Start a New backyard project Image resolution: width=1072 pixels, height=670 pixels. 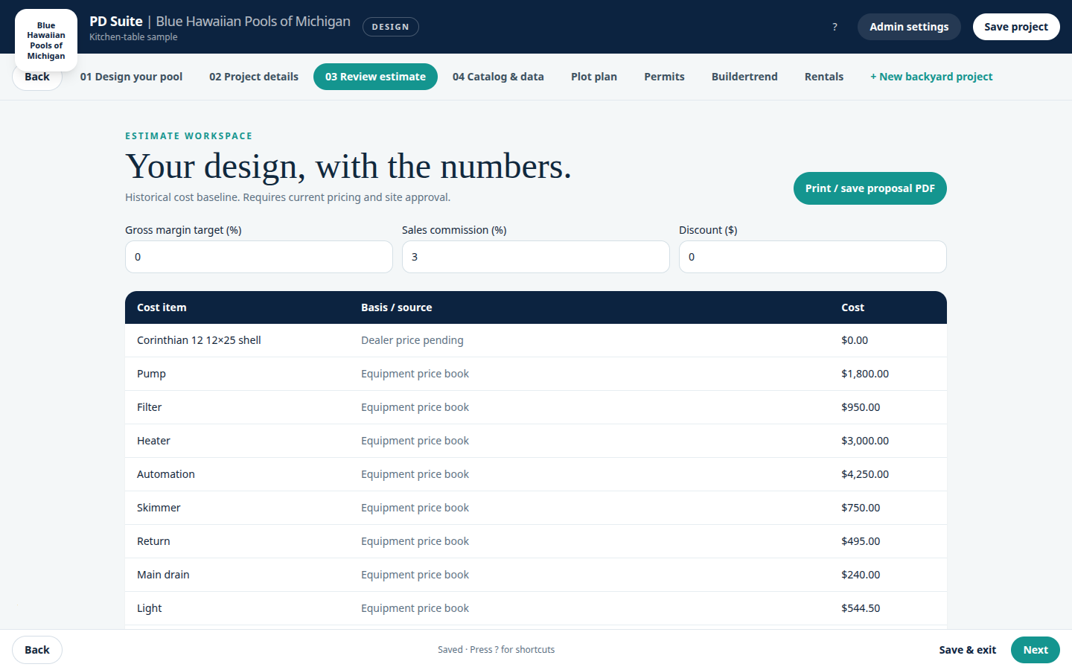coord(931,77)
